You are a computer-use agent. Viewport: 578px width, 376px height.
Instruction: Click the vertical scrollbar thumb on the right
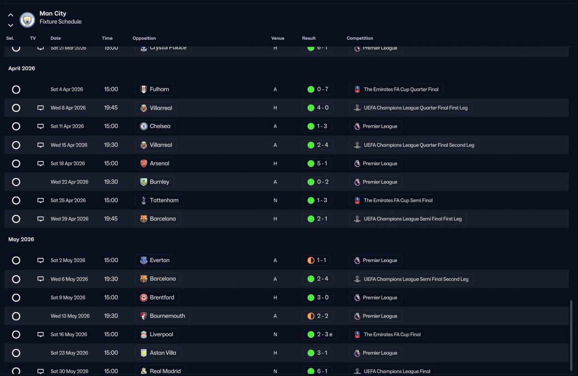click(571, 336)
